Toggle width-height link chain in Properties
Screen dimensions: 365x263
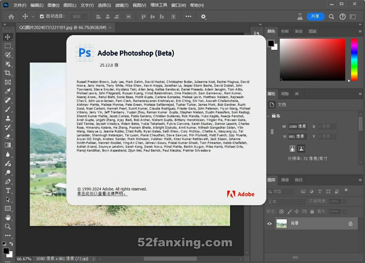click(x=272, y=131)
